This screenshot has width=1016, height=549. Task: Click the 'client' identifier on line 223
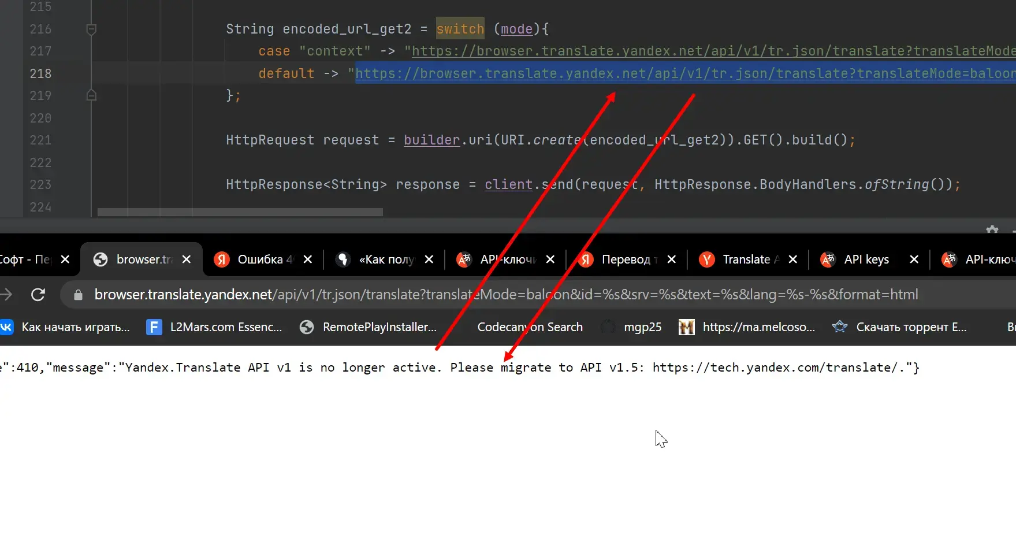[x=509, y=184]
